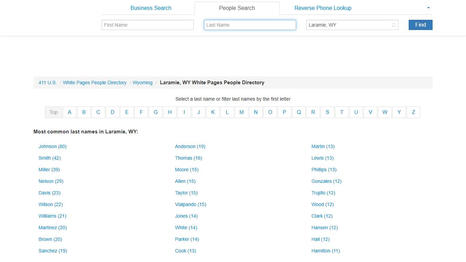The width and height of the screenshot is (466, 262).
Task: Open the Wyoming breadcrumb link
Action: [x=142, y=82]
